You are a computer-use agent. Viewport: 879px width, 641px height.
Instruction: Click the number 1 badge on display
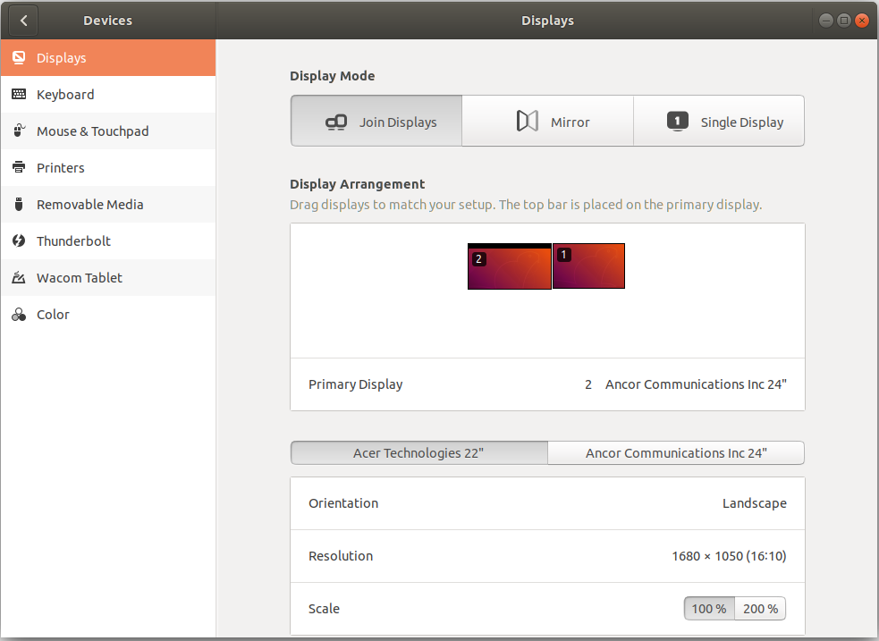[564, 255]
